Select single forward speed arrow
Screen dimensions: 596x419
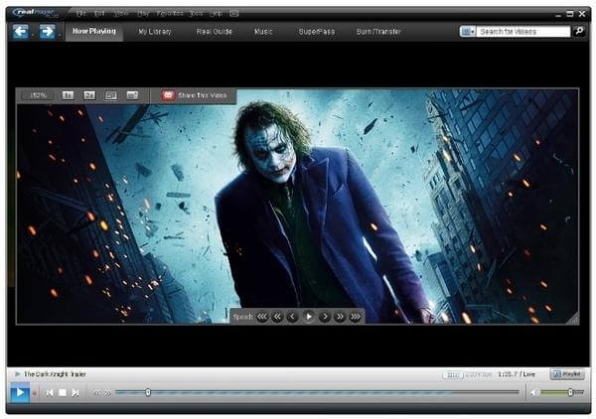point(325,317)
